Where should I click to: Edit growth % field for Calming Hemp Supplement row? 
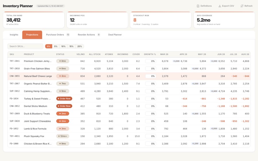pyautogui.click(x=150, y=91)
